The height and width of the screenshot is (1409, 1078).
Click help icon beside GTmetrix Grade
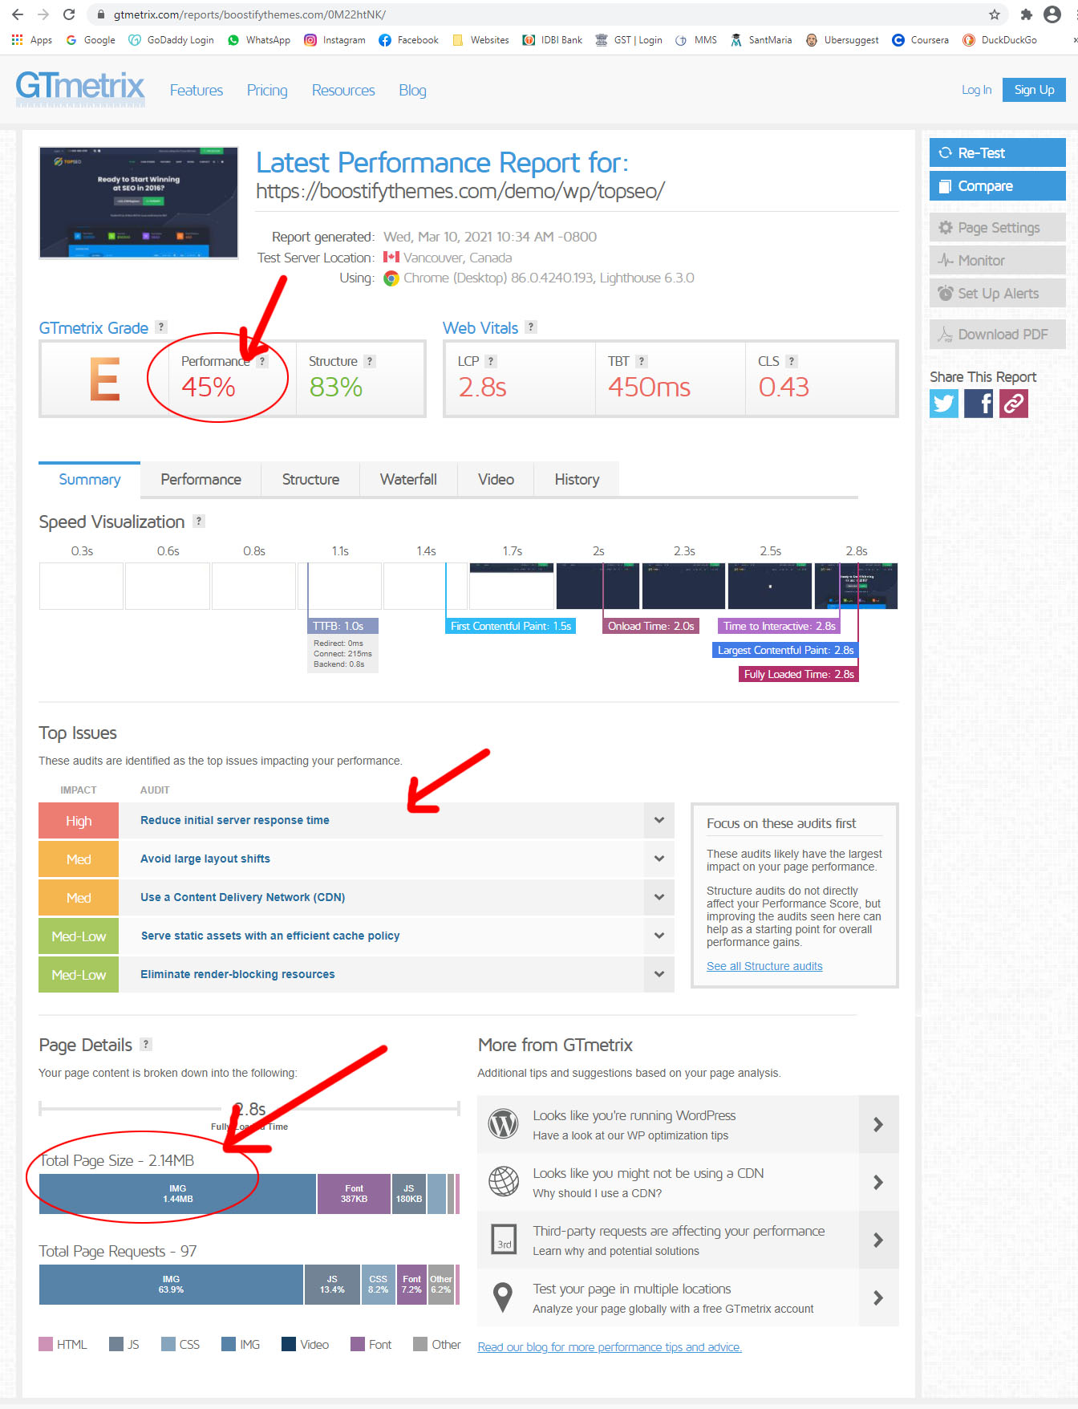(161, 327)
